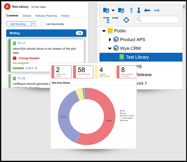Click the delete folder icon
The height and width of the screenshot is (162, 187).
[121, 10]
